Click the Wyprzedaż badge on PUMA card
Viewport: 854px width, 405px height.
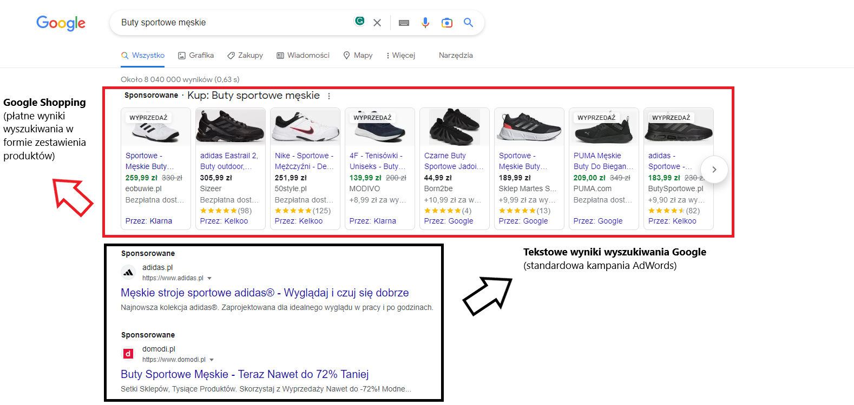tap(596, 118)
